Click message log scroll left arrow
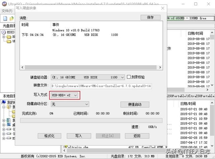This screenshot has height=159, width=215. click(x=23, y=67)
